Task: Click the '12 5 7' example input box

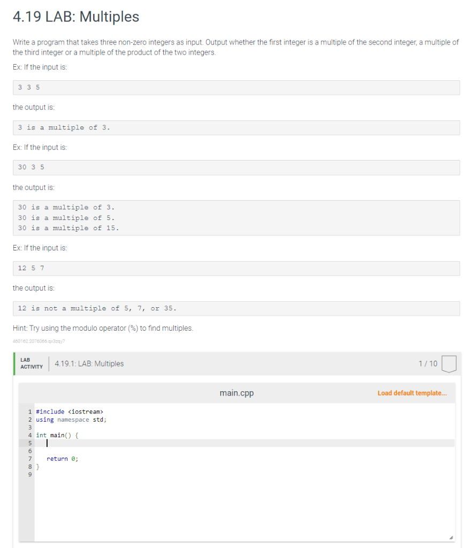Action: point(236,269)
